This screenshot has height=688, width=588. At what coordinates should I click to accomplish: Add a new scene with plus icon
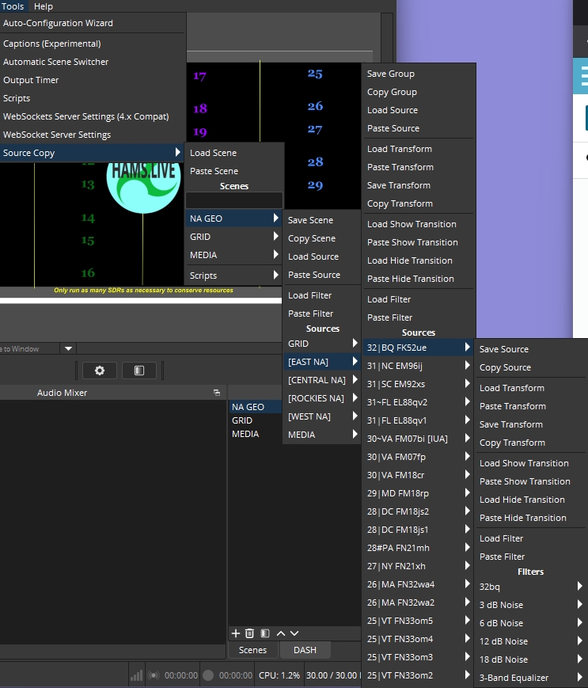click(x=236, y=633)
